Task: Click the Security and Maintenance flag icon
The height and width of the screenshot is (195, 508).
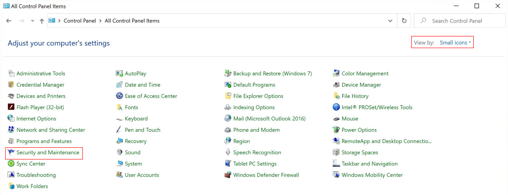Action: pyautogui.click(x=11, y=152)
